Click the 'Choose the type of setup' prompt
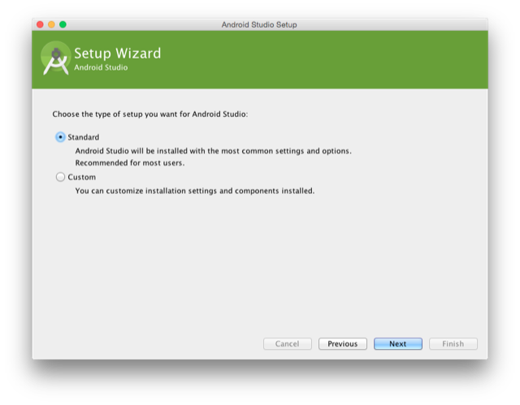The height and width of the screenshot is (405, 520). pos(149,114)
